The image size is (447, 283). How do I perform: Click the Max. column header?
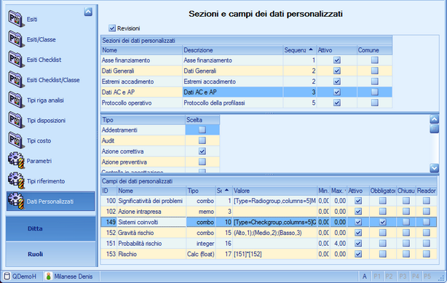point(339,191)
